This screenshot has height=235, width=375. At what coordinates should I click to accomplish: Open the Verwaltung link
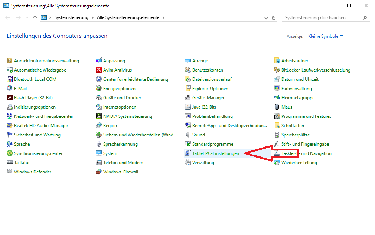click(x=203, y=163)
